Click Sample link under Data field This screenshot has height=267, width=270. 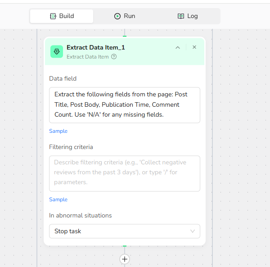[58, 131]
